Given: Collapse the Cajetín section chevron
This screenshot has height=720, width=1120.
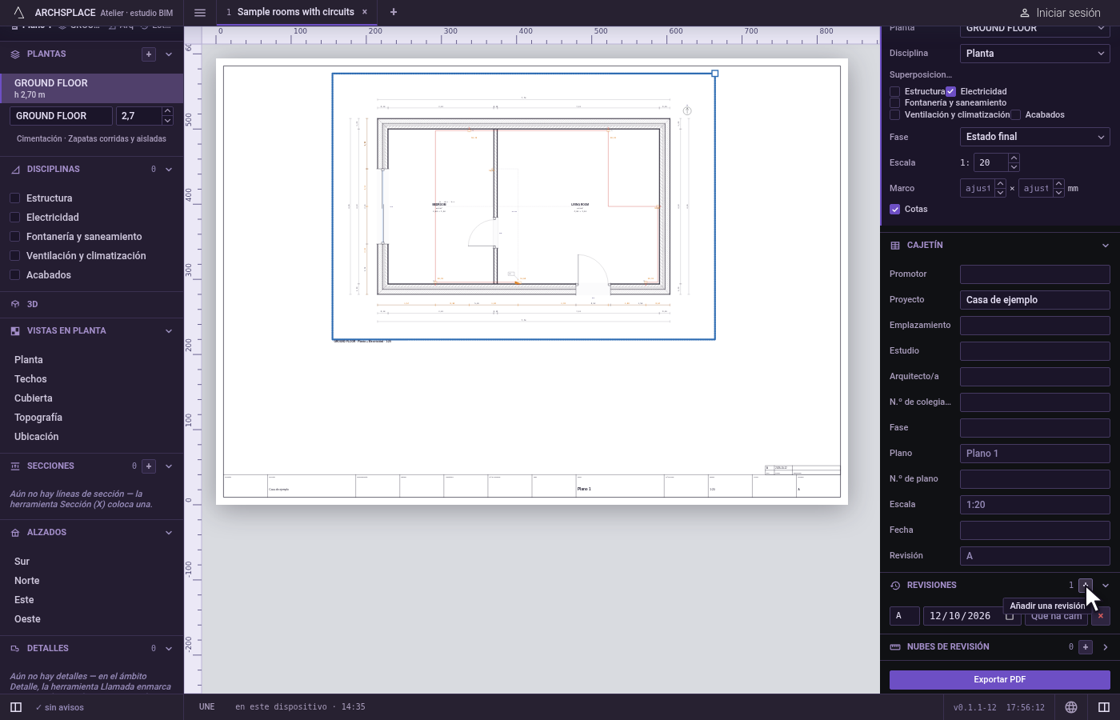Looking at the screenshot, I should pyautogui.click(x=1106, y=246).
